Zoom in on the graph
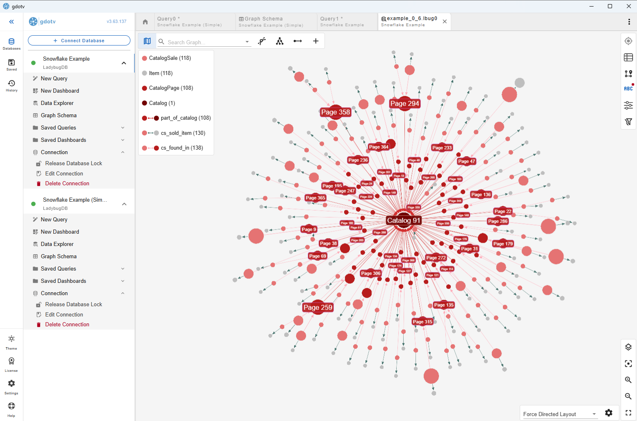Screen dimensions: 637x421 point(628,380)
